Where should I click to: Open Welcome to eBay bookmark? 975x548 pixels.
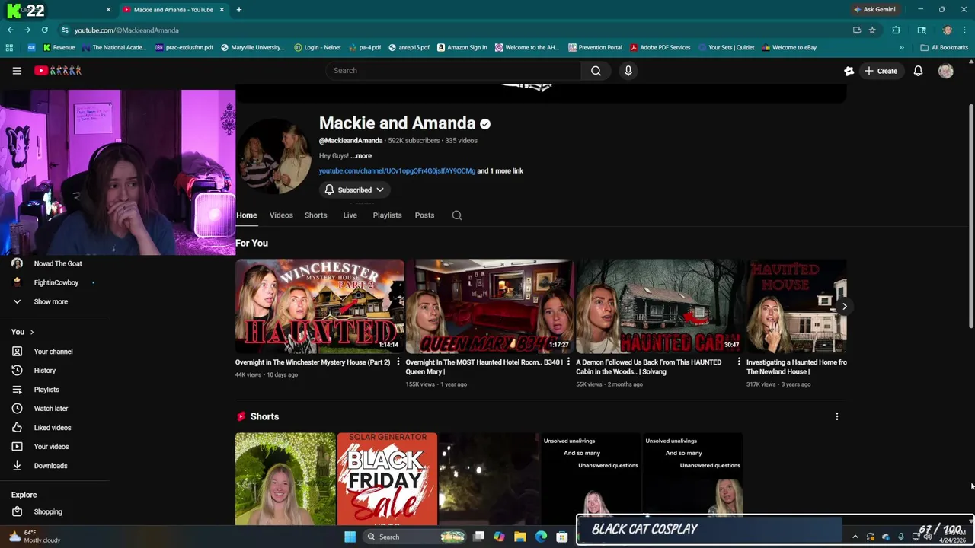(789, 47)
